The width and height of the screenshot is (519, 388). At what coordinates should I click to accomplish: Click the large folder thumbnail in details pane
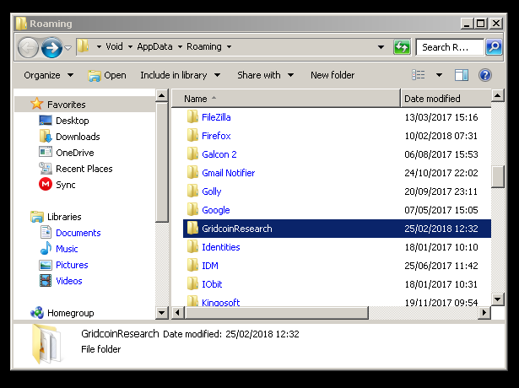click(47, 344)
